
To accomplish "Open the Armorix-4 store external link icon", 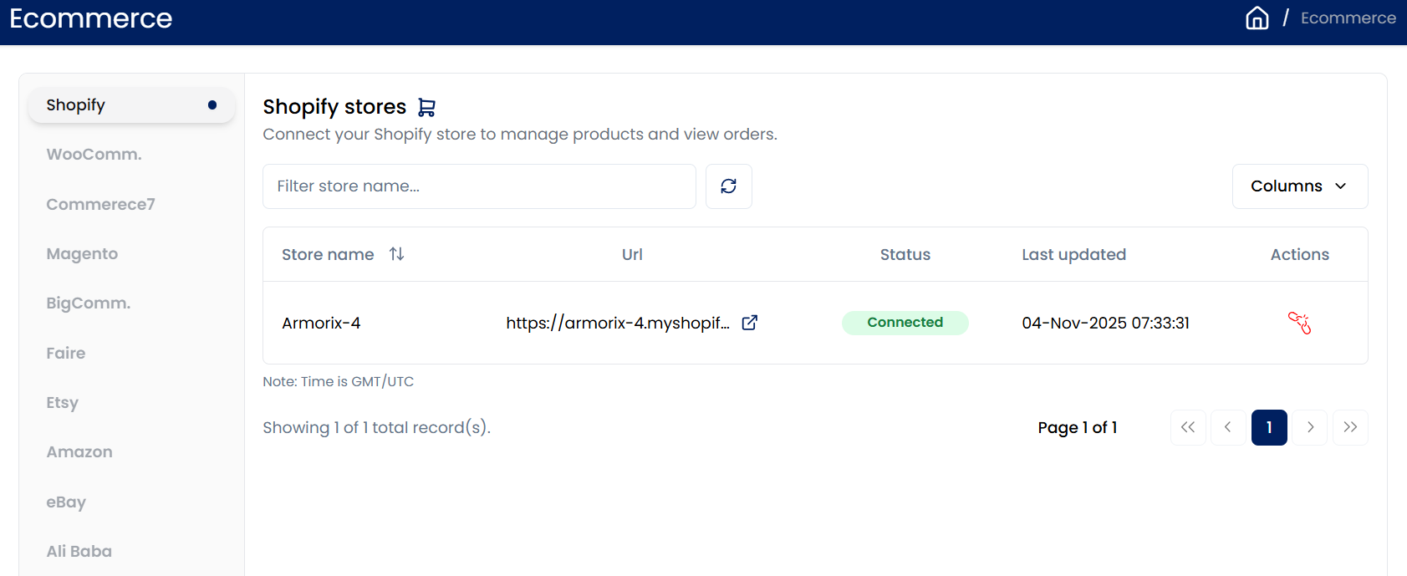I will [750, 323].
